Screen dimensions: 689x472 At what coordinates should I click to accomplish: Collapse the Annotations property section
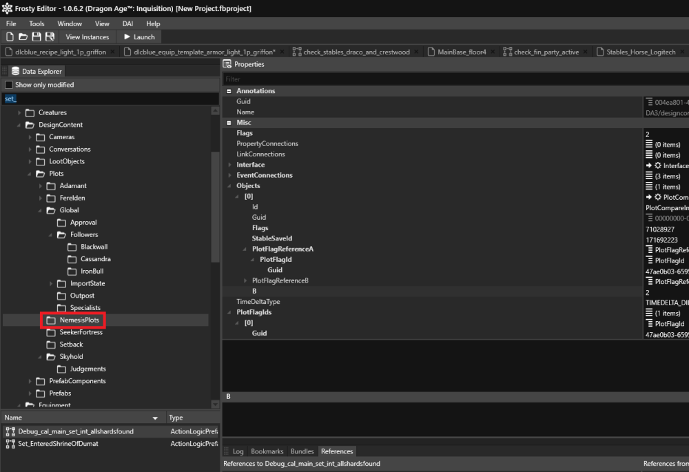[x=229, y=91]
